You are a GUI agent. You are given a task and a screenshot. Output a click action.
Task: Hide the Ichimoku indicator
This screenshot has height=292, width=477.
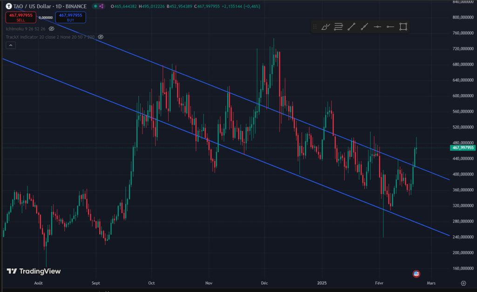click(x=51, y=28)
